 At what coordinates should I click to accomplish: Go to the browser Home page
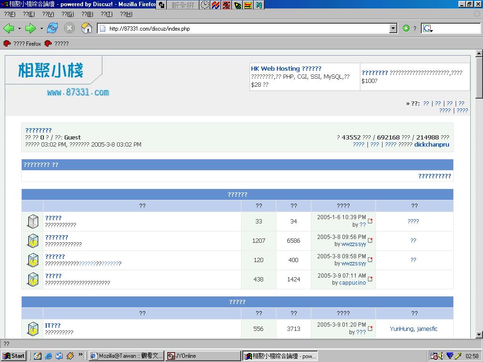86,28
